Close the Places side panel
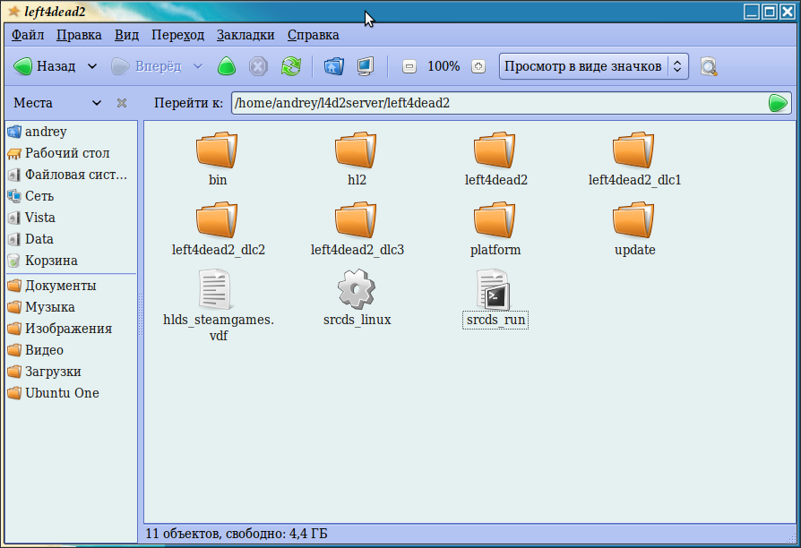The image size is (801, 548). coord(122,103)
